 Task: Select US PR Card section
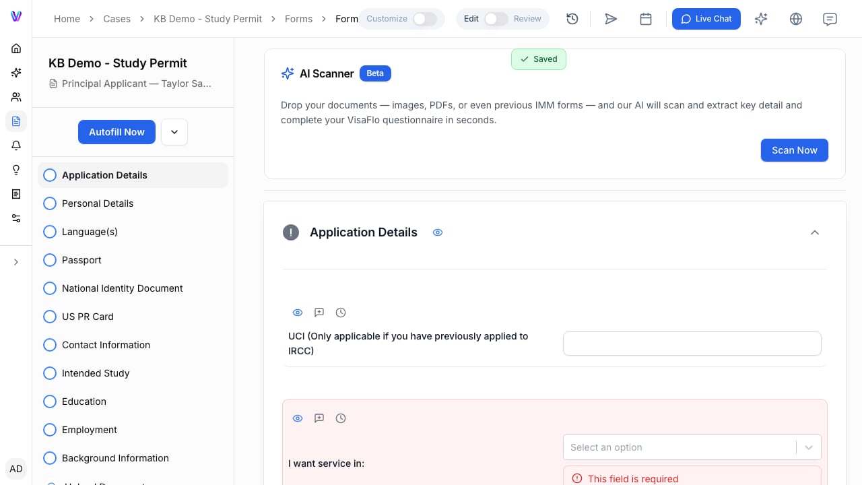(x=133, y=317)
